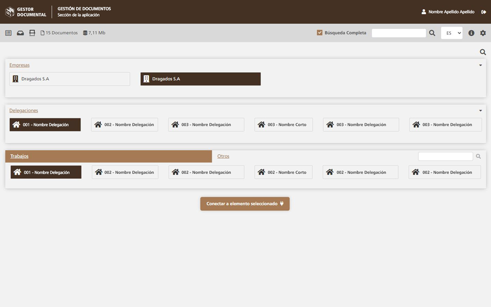Viewport: 491px width, 307px height.
Task: Click the list view icon in the toolbar
Action: (8, 33)
